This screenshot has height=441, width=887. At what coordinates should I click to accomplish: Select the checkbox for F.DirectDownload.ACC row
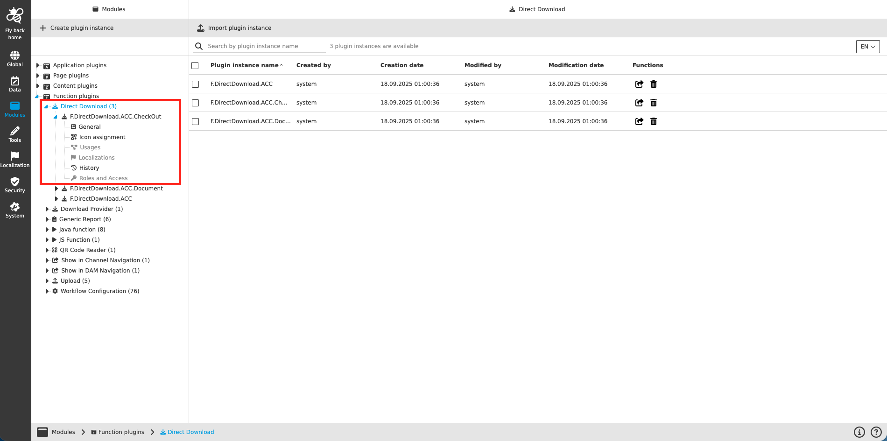(x=196, y=84)
